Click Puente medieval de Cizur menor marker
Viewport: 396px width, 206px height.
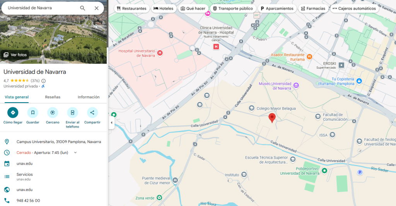(x=175, y=180)
